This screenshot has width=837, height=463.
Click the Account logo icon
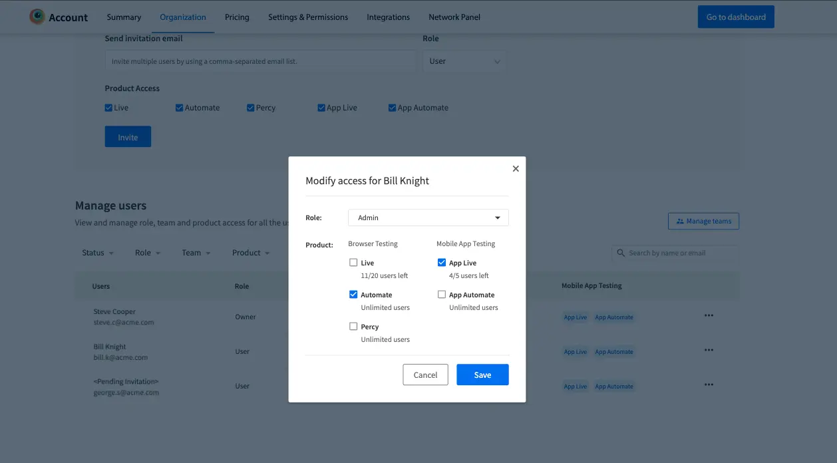[37, 17]
